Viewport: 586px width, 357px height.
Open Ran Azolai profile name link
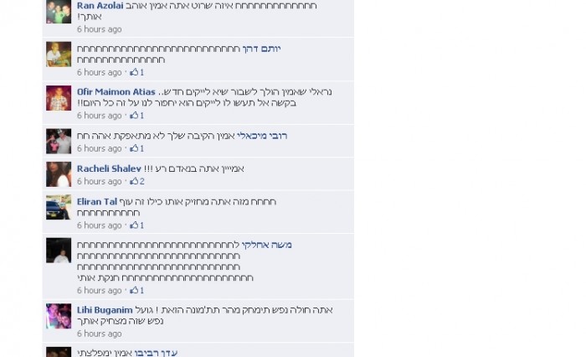(100, 6)
